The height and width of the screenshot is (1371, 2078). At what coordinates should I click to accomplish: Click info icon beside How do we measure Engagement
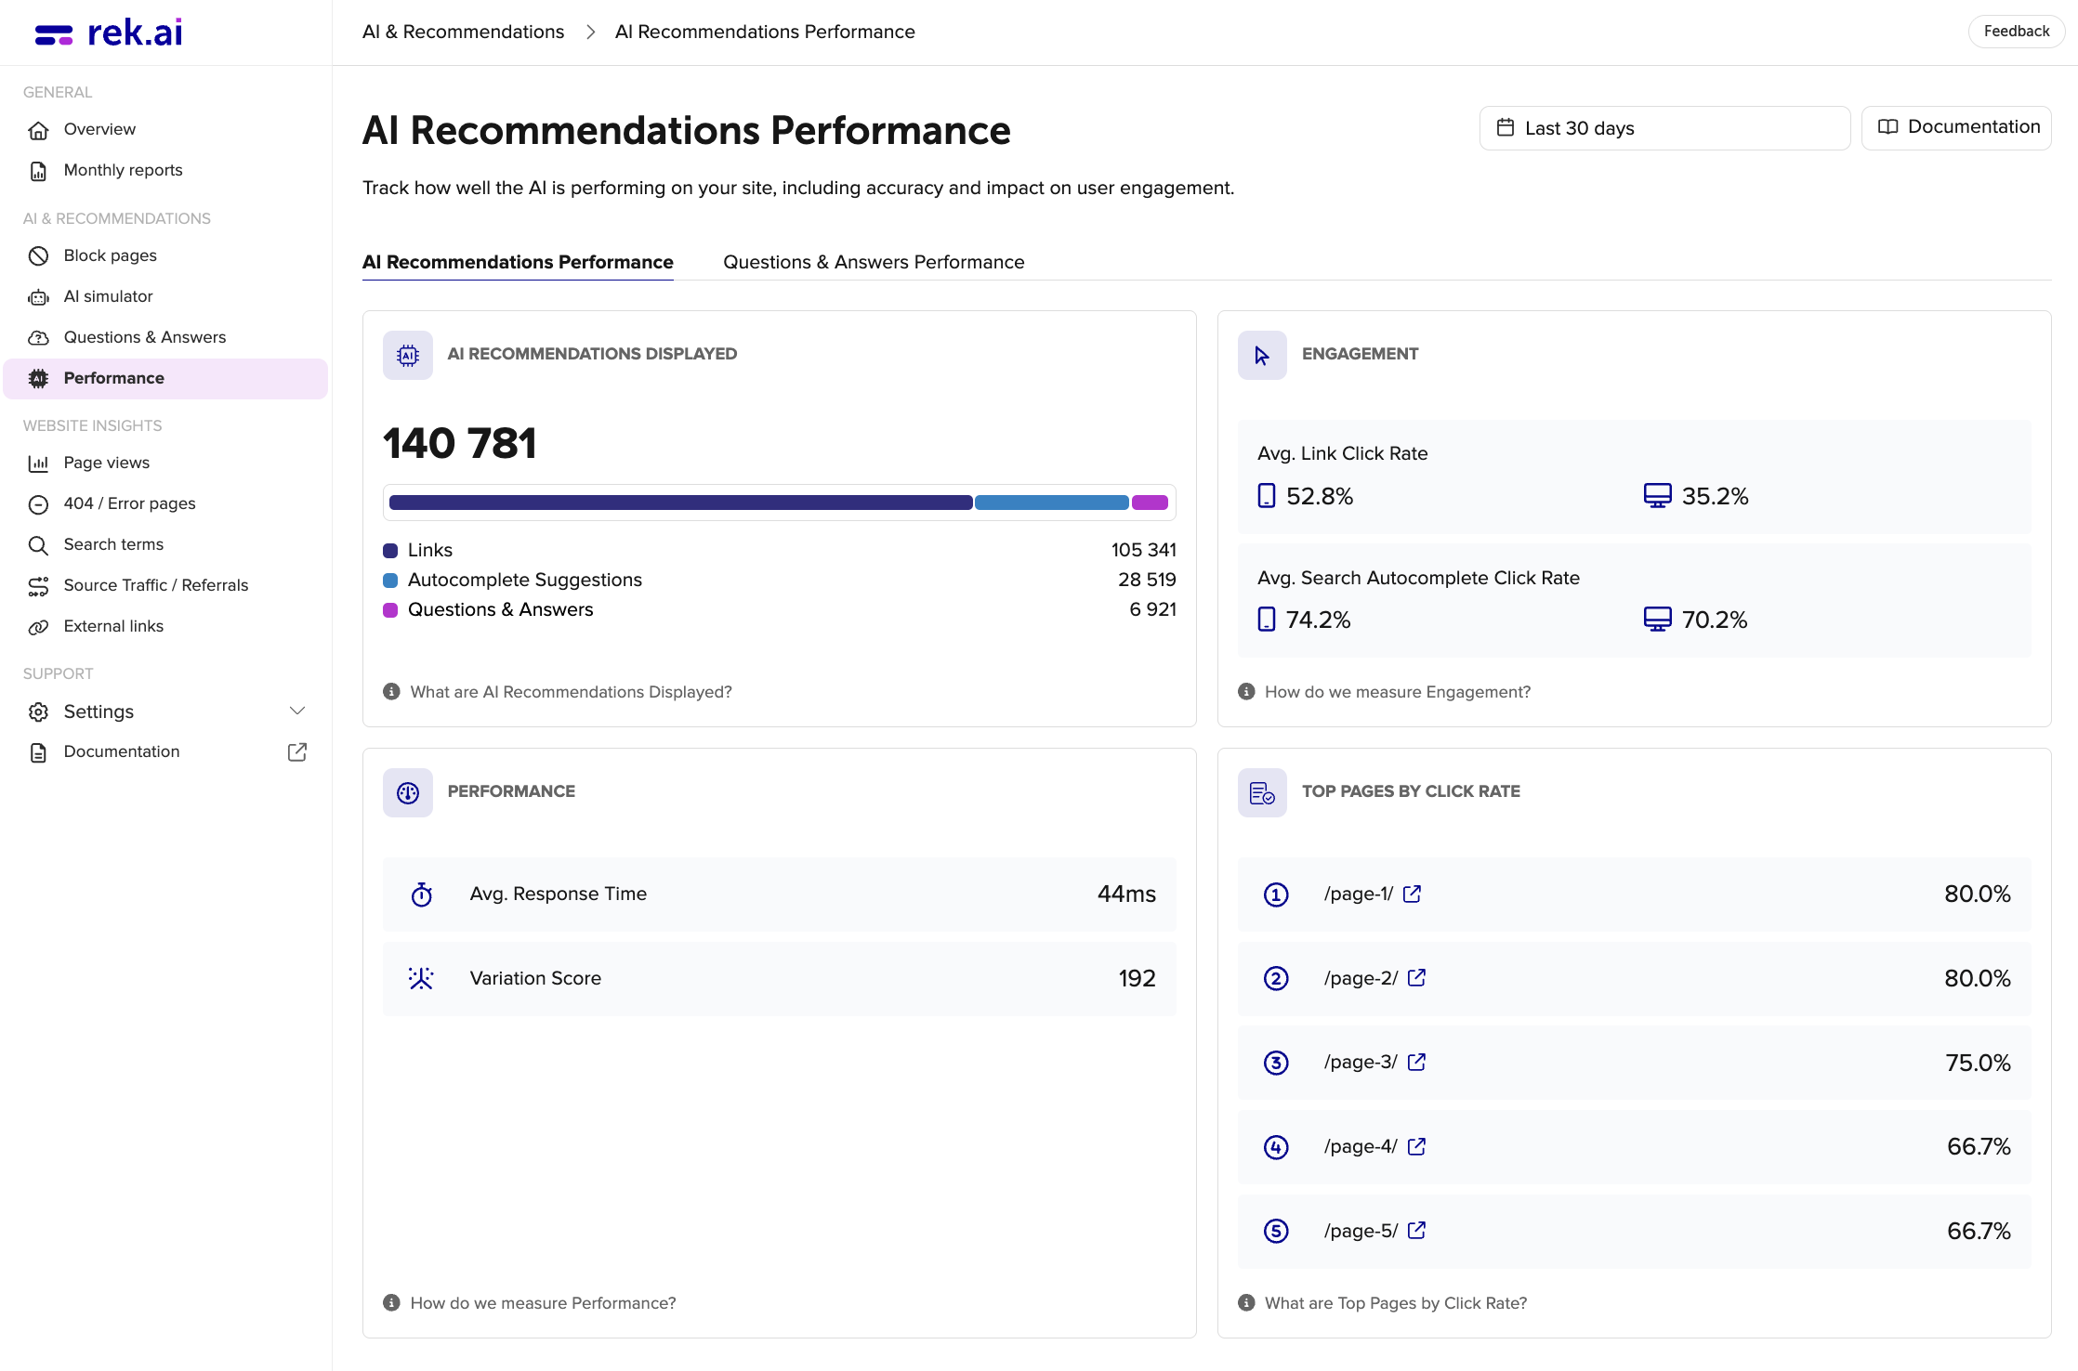pyautogui.click(x=1247, y=692)
